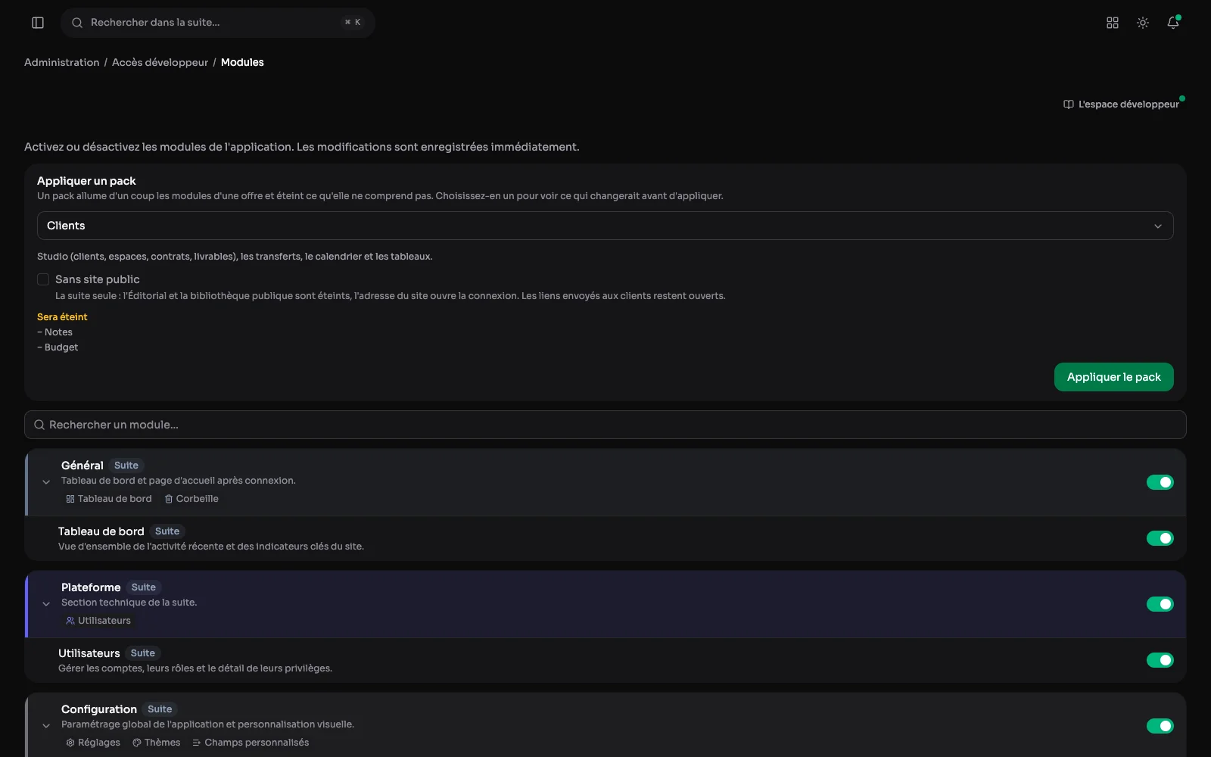Image resolution: width=1211 pixels, height=757 pixels.
Task: Open the Réglages chip under Configuration
Action: click(x=93, y=743)
